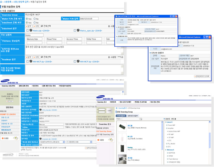
Task: Toggle select-all checkbox in Roadmap attachment row
Action: (x=42, y=57)
